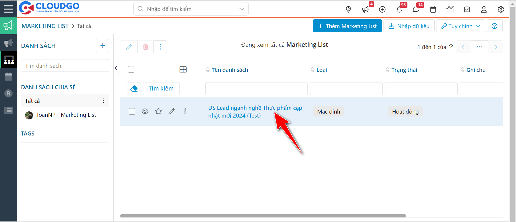Image resolution: width=516 pixels, height=222 pixels.
Task: Select ToanNP - Marketing List item
Action: 66,115
